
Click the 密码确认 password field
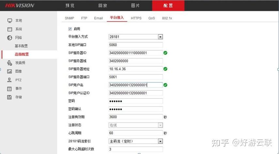pyautogui.click(x=136, y=109)
